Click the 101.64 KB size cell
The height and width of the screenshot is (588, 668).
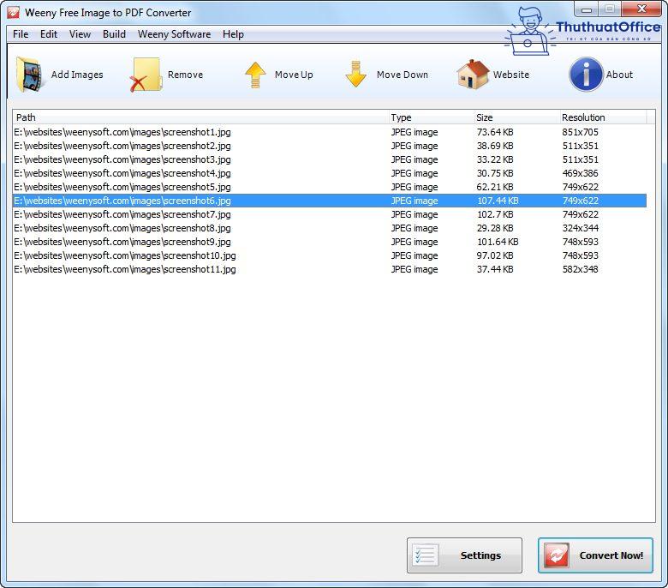click(498, 242)
